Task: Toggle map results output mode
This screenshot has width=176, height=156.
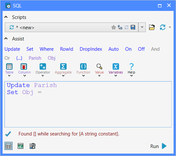Action: pos(21,146)
